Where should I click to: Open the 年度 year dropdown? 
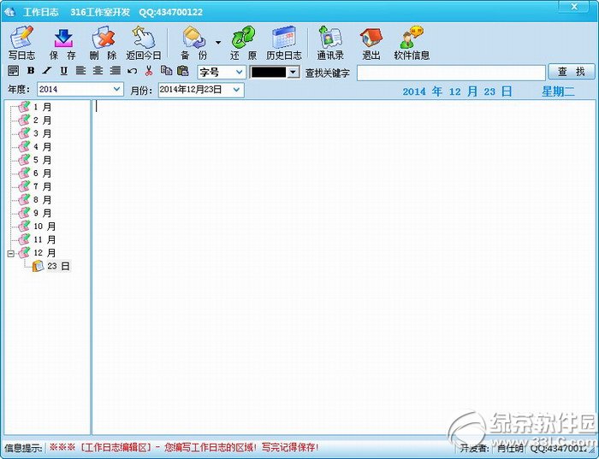(80, 89)
